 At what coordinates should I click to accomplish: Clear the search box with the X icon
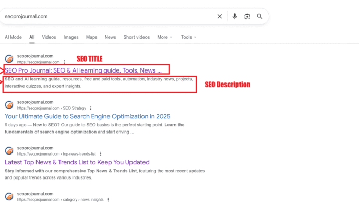tap(219, 16)
